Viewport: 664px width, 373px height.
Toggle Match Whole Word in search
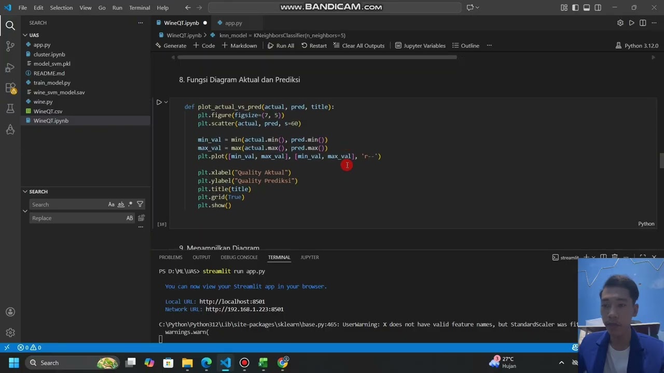[x=121, y=205]
